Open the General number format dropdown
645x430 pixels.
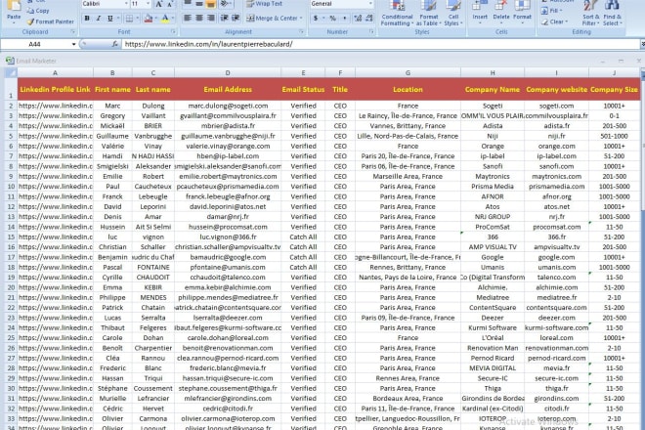tap(369, 4)
